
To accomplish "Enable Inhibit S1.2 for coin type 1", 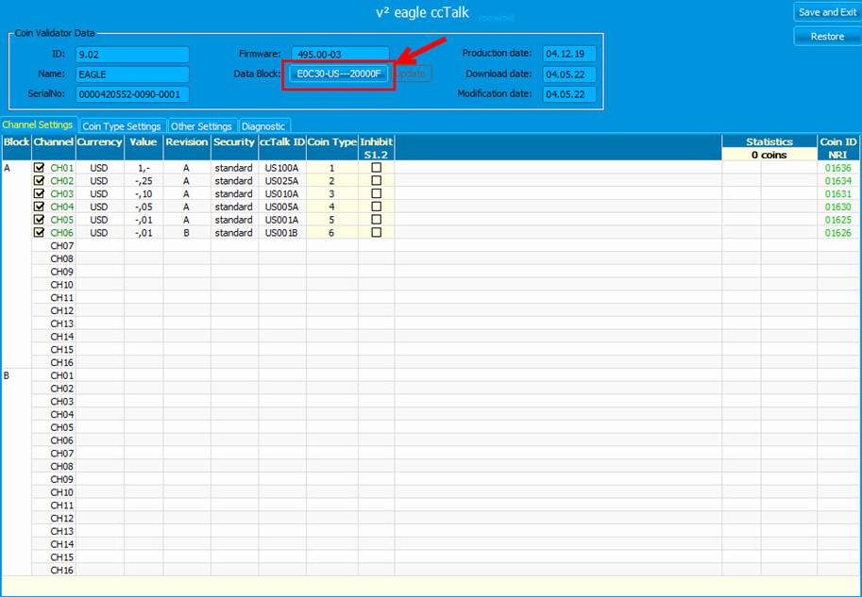I will coord(377,168).
